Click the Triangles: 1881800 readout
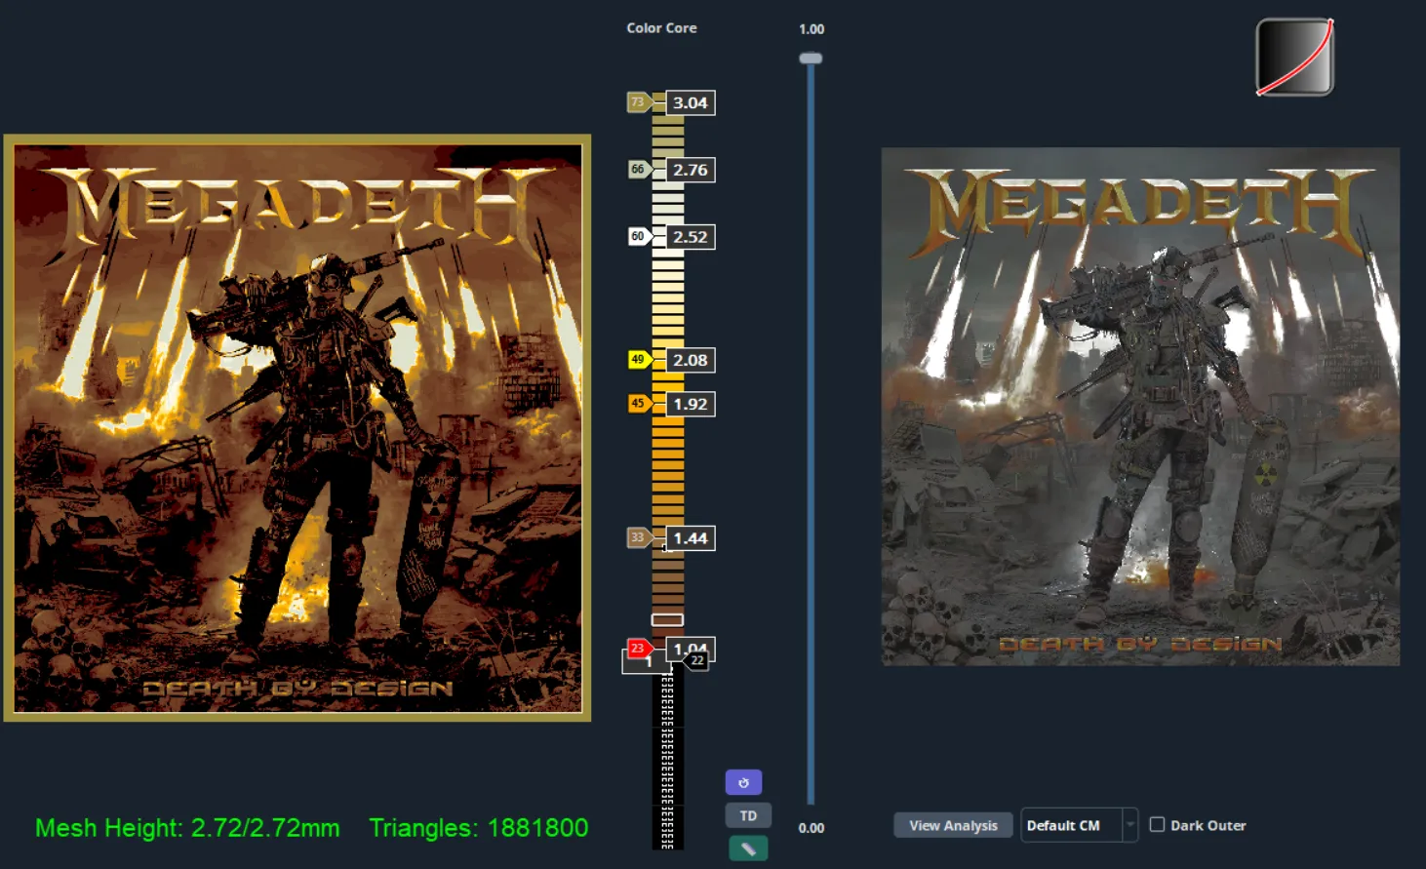Screen dimensions: 1426x869 [479, 828]
